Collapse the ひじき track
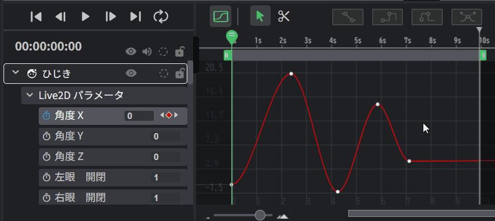The width and height of the screenshot is (495, 221). [x=15, y=73]
